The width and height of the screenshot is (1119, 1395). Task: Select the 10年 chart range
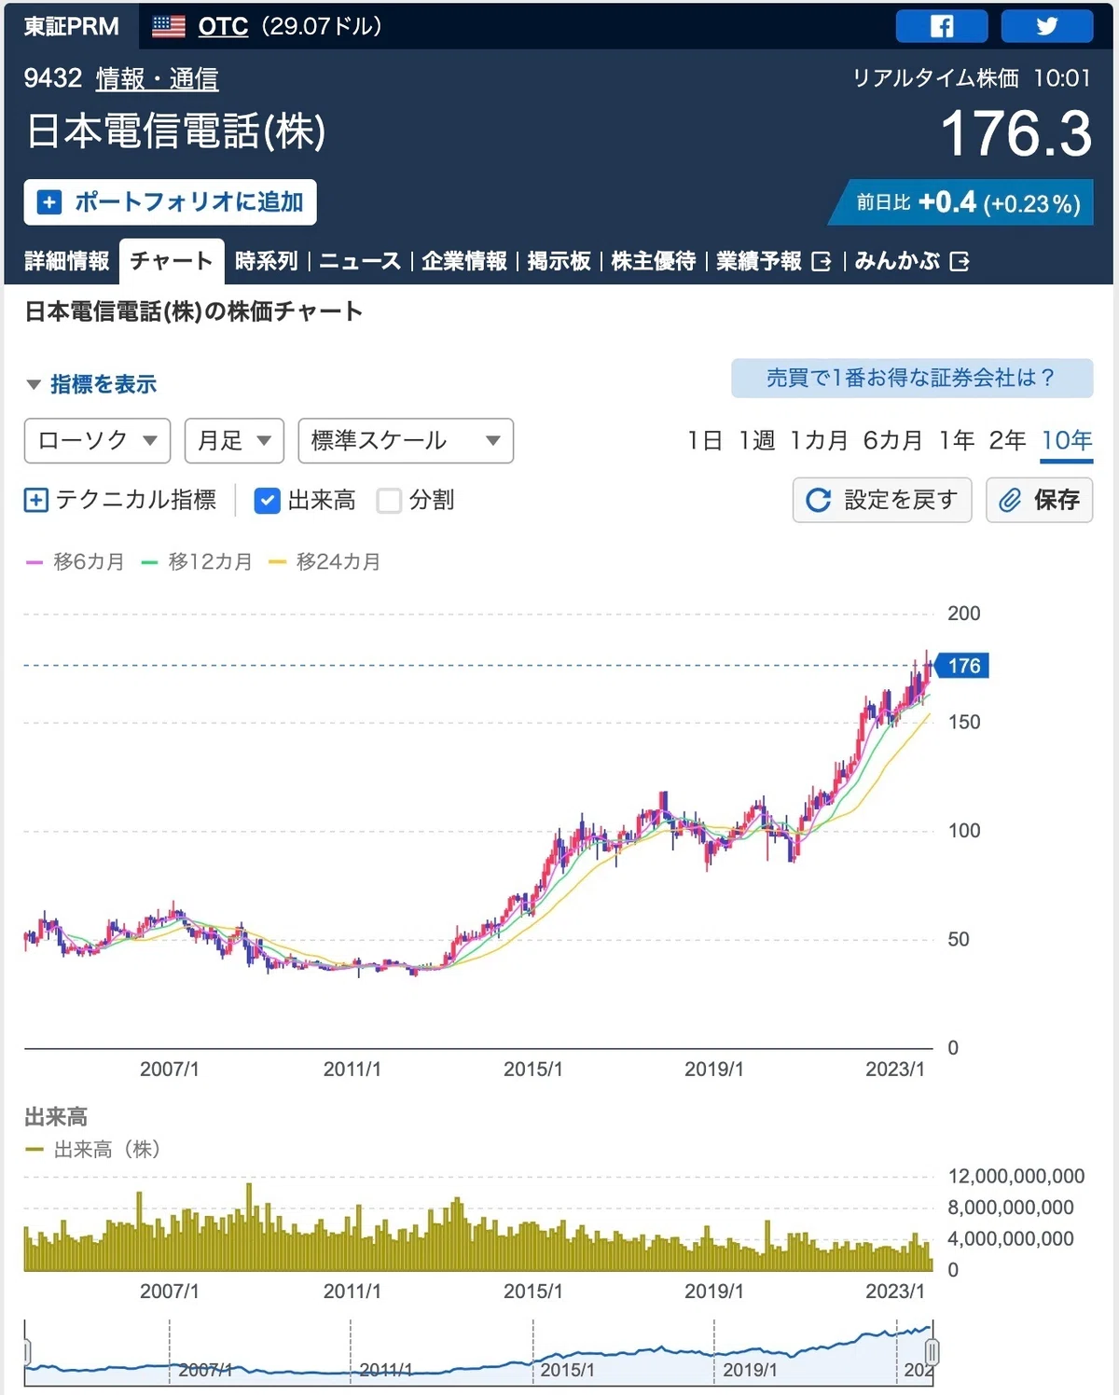(x=1067, y=440)
